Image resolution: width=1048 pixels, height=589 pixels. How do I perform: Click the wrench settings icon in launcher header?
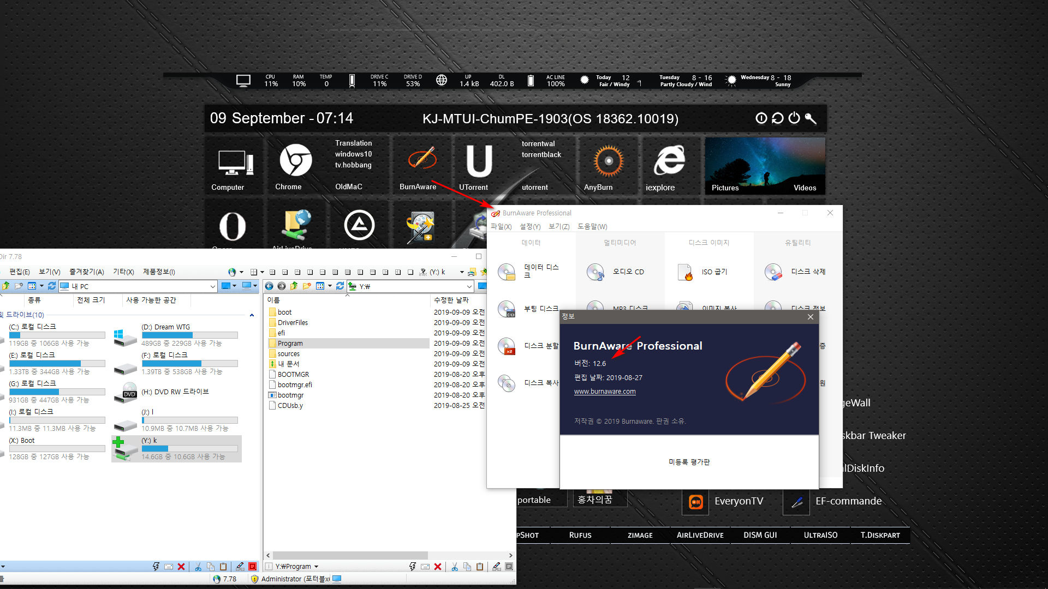coord(811,118)
